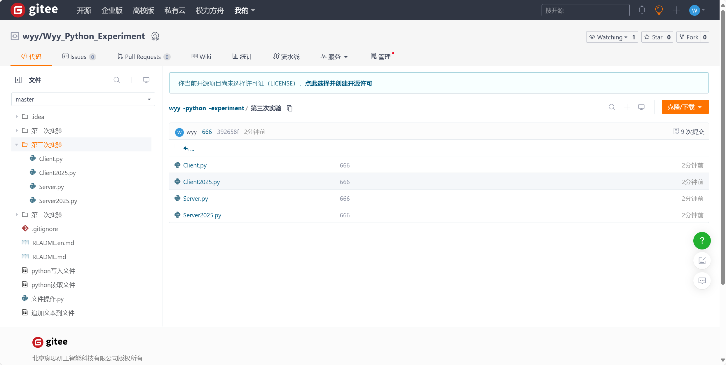
Task: Open the Watching dropdown
Action: point(608,37)
